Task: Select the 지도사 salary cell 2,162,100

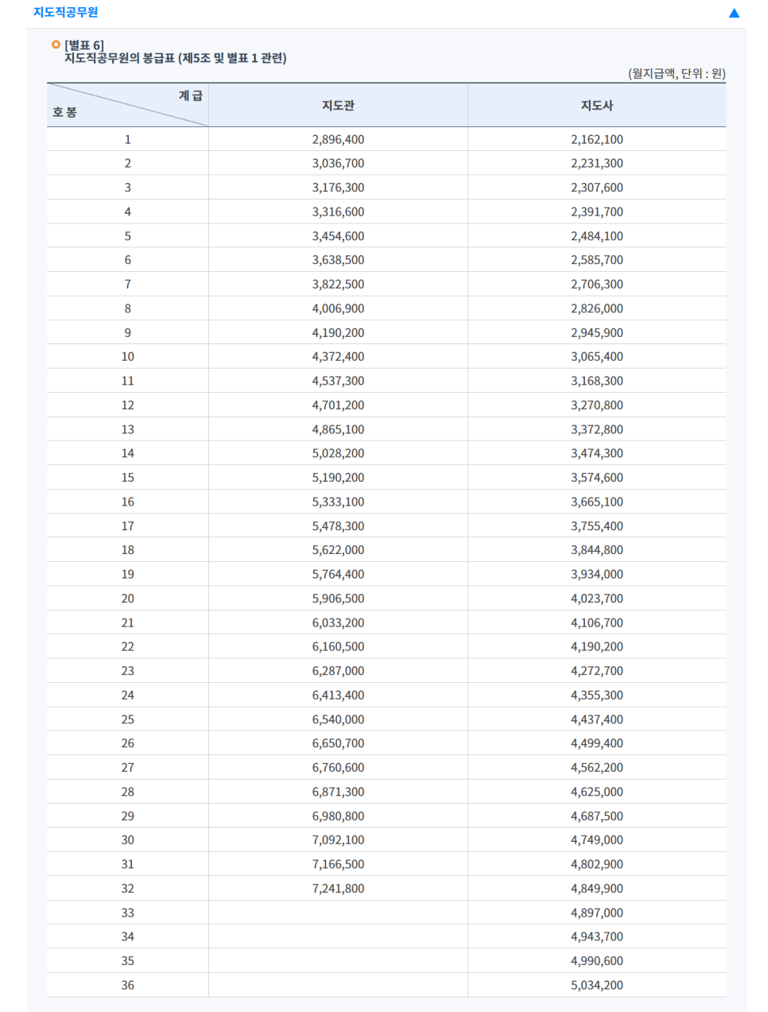Action: (x=597, y=139)
